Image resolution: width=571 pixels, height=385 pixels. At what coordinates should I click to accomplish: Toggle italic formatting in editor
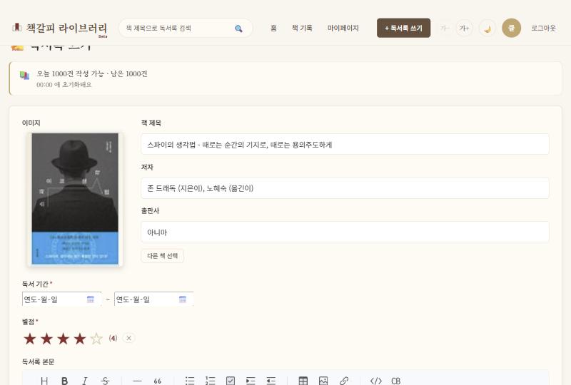pyautogui.click(x=84, y=381)
